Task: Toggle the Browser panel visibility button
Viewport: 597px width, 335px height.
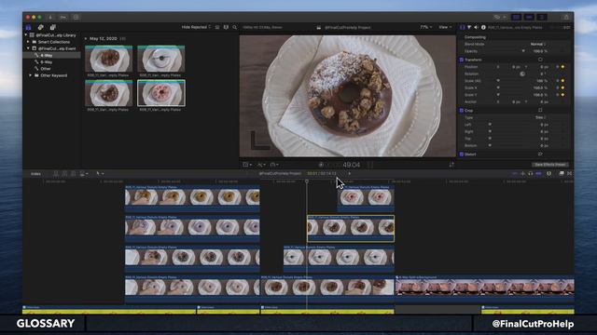Action: (x=516, y=17)
